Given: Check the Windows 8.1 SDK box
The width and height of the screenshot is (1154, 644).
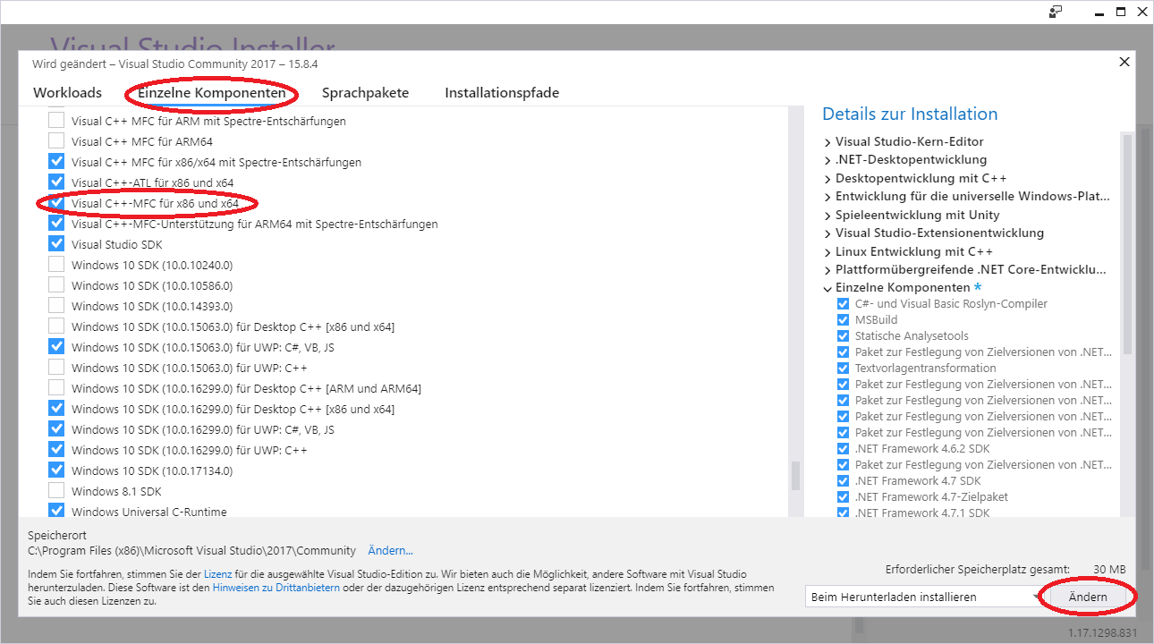Looking at the screenshot, I should 56,491.
